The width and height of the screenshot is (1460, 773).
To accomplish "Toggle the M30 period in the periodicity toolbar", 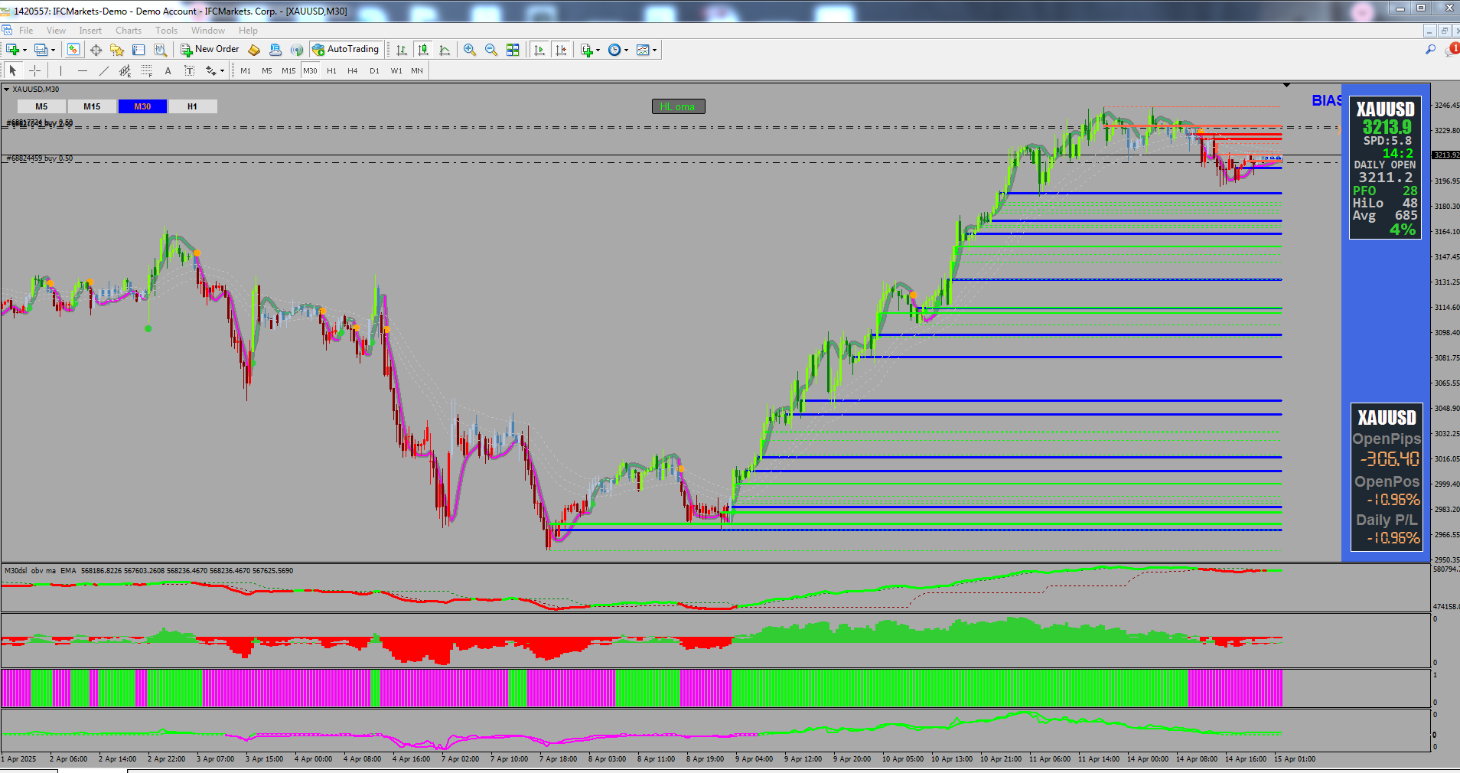I will pos(310,70).
